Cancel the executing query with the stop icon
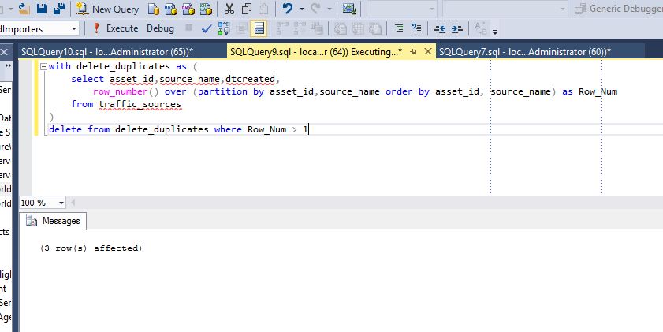 [x=189, y=28]
